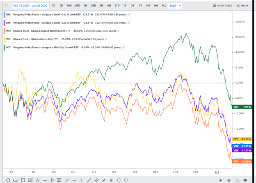Click the blue color bar of first VBK legend

click(x=4, y=14)
